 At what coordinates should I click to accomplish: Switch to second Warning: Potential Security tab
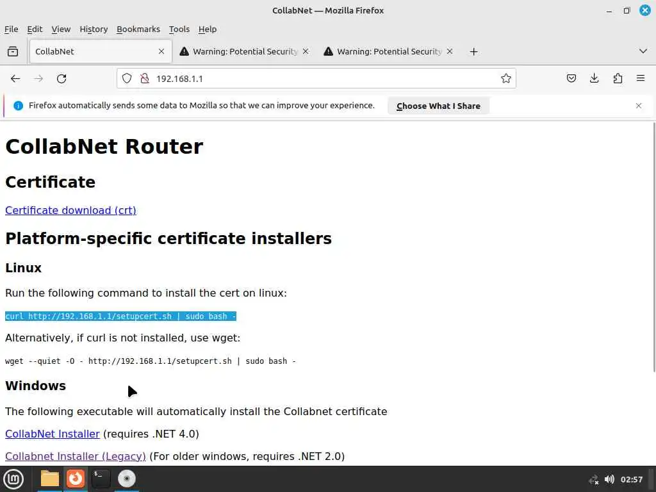pyautogui.click(x=389, y=51)
